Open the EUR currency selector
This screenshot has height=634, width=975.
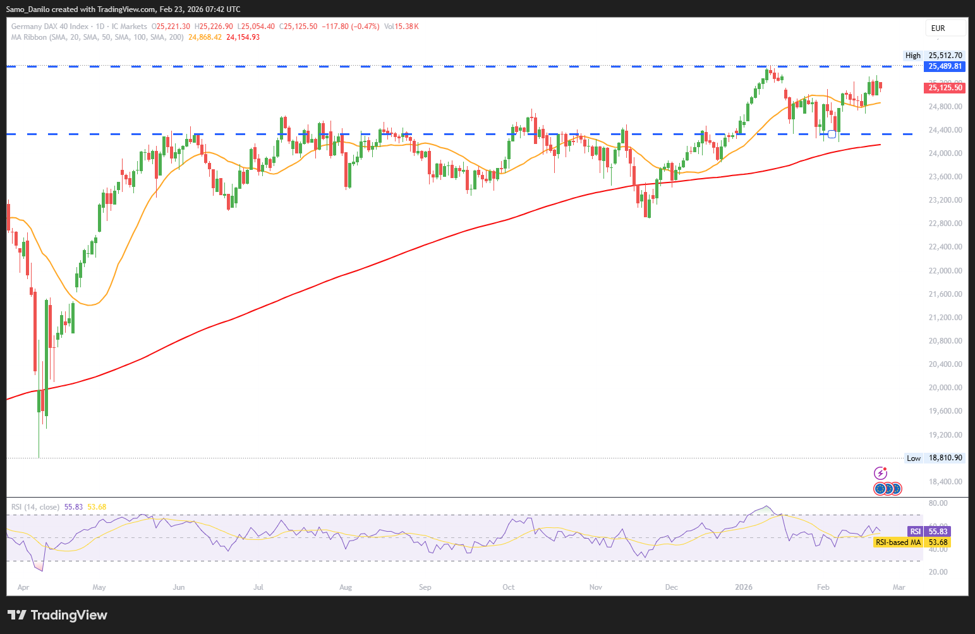click(x=945, y=28)
